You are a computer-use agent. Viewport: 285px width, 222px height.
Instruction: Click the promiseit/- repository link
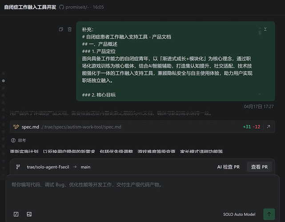(77, 7)
